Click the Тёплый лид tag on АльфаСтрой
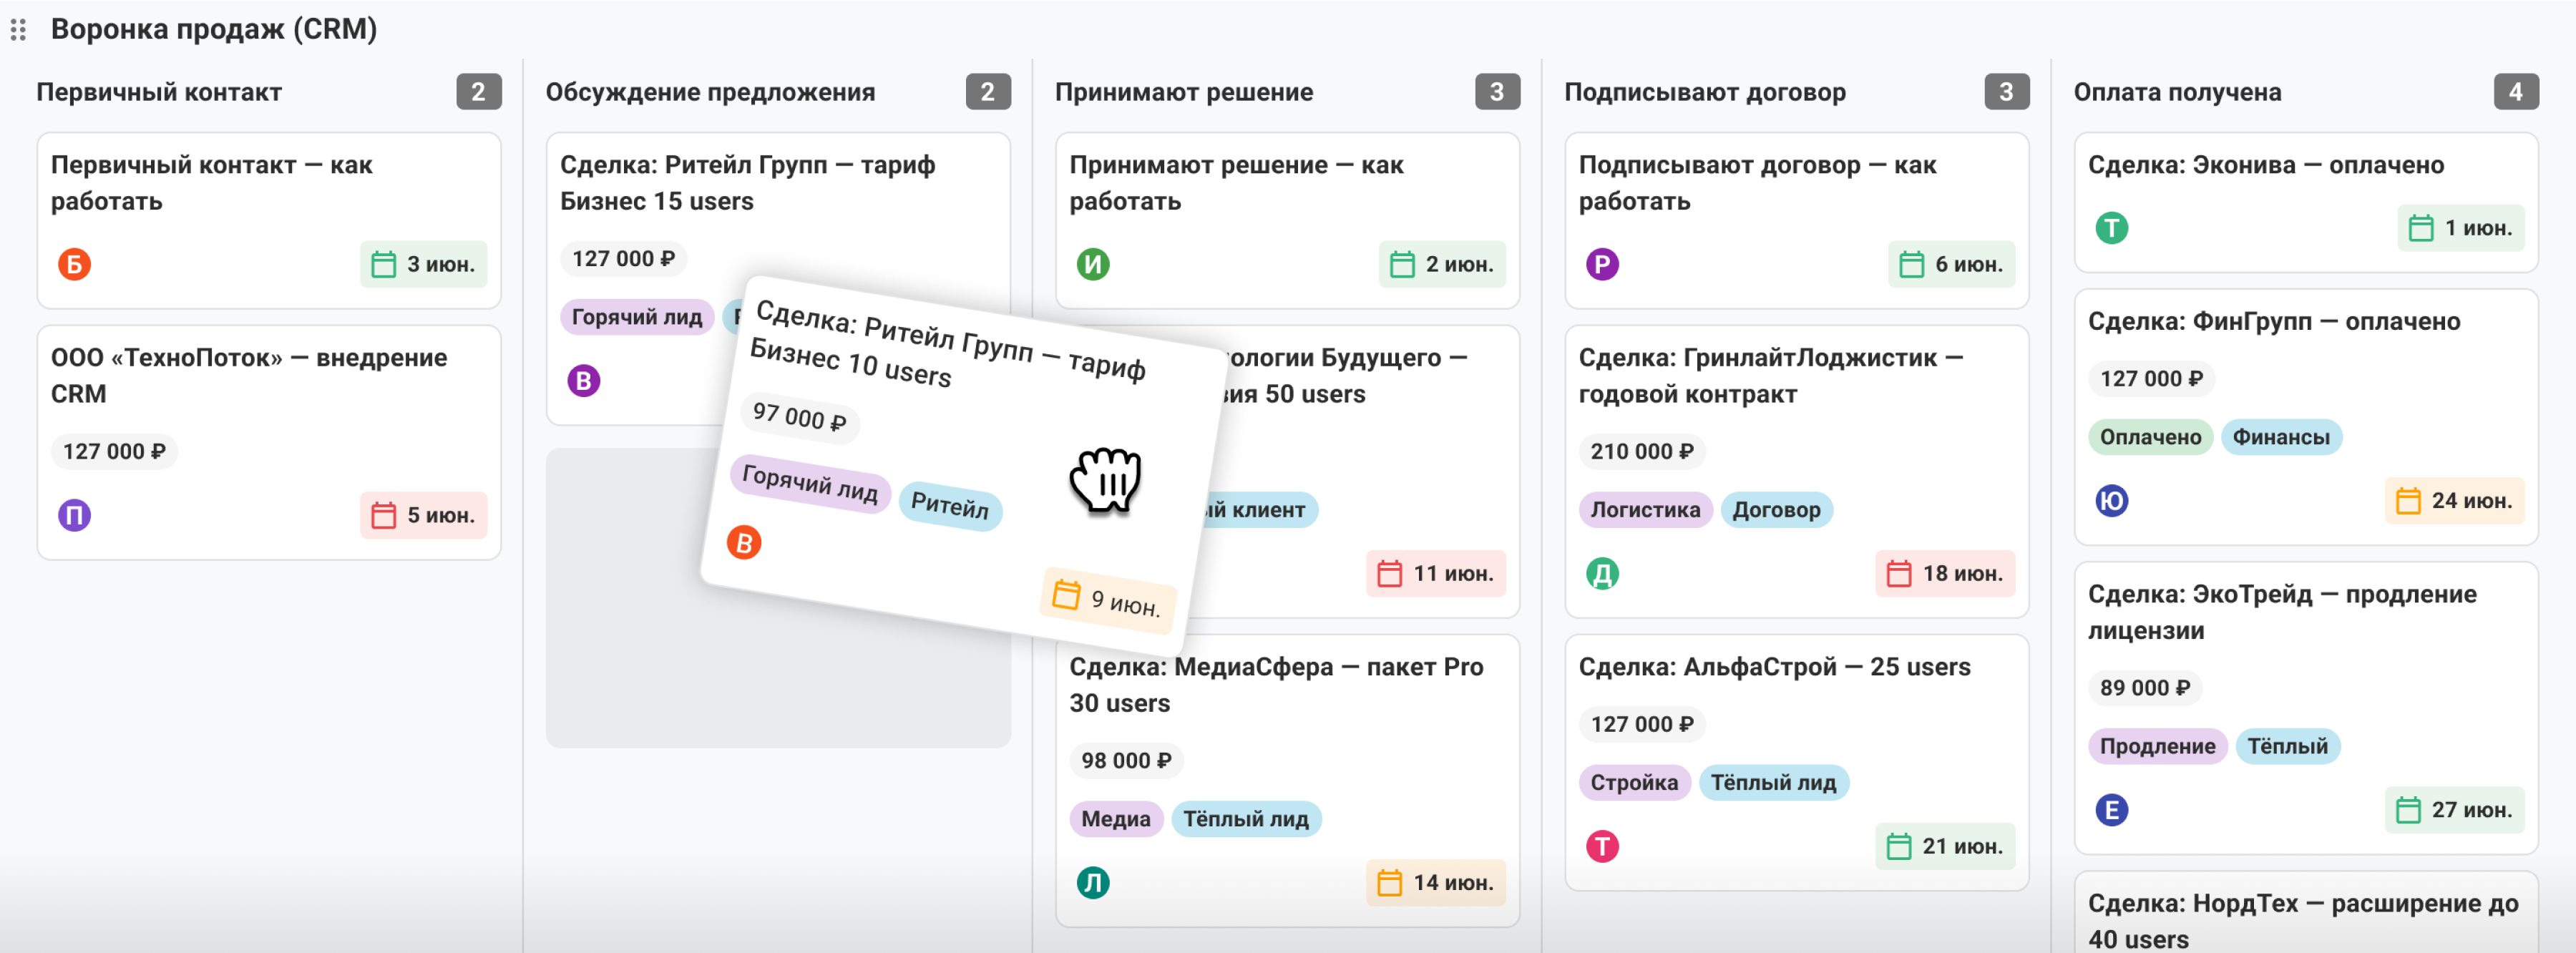Viewport: 2576px width, 953px height. [x=1773, y=782]
